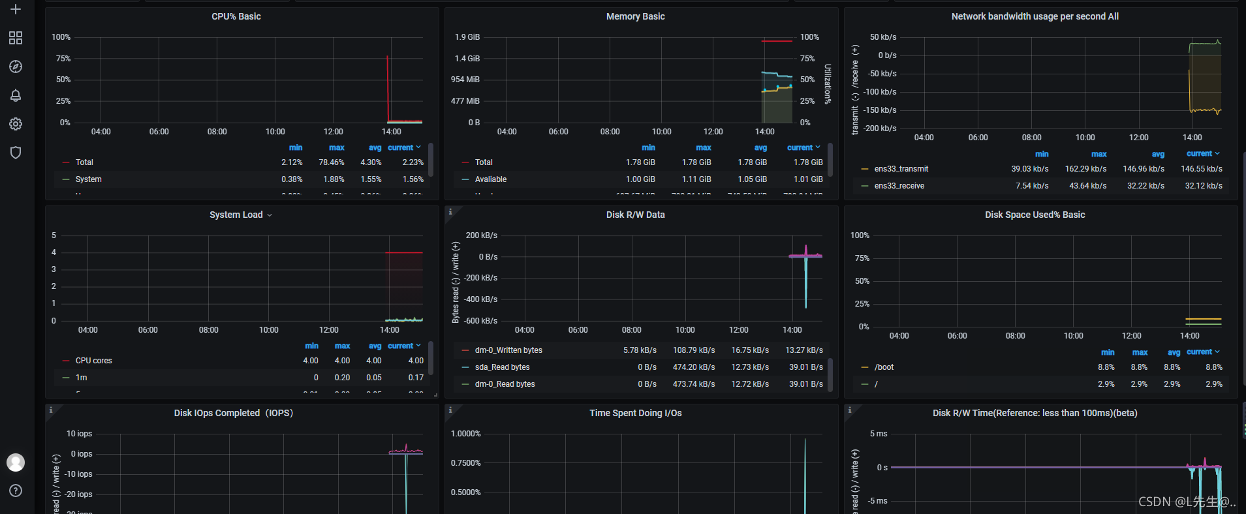Sort Network bandwidth legend by current column
Screen dimensions: 1246x514
[1203, 154]
